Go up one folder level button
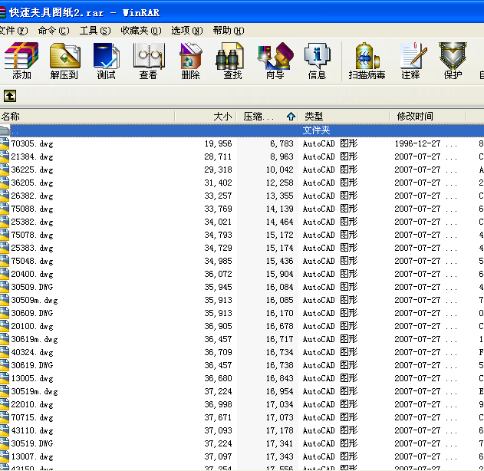Image resolution: width=484 pixels, height=471 pixels. pyautogui.click(x=10, y=96)
